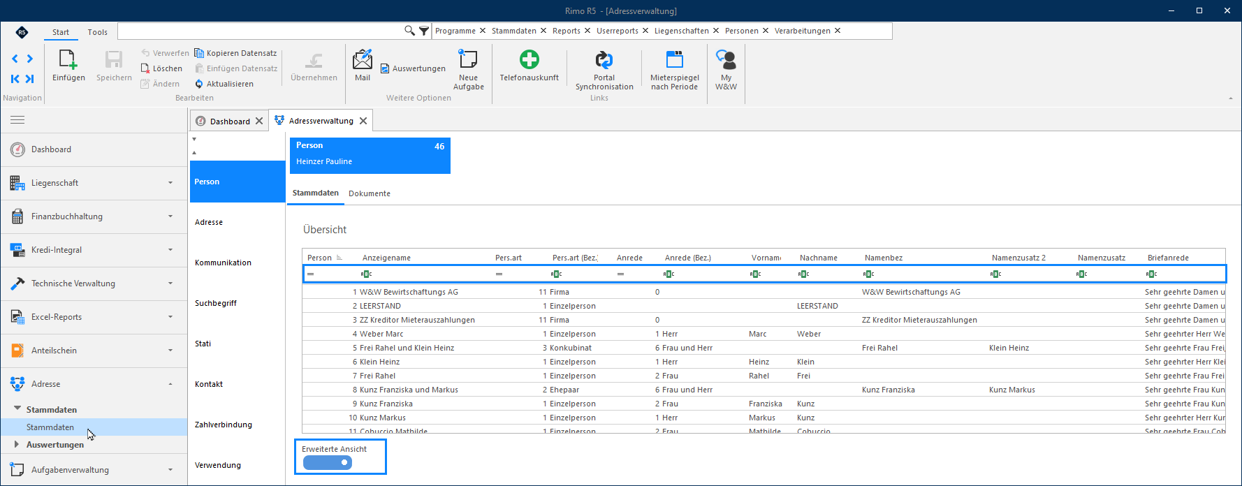Open the Zahlverbindung section
The width and height of the screenshot is (1242, 486).
point(238,425)
